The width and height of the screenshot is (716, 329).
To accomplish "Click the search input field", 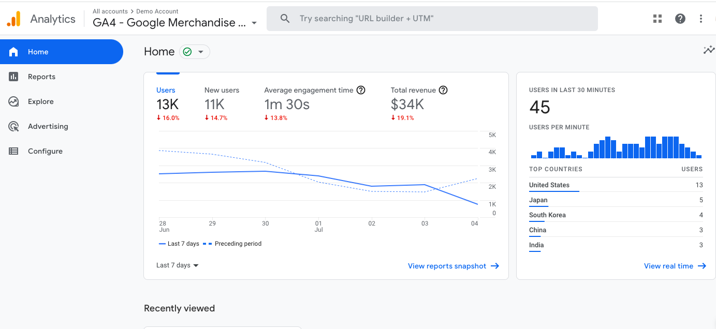I will (432, 19).
